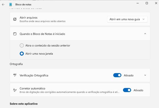
Task: Click the Corretor automático setting label
Action: (x=32, y=88)
